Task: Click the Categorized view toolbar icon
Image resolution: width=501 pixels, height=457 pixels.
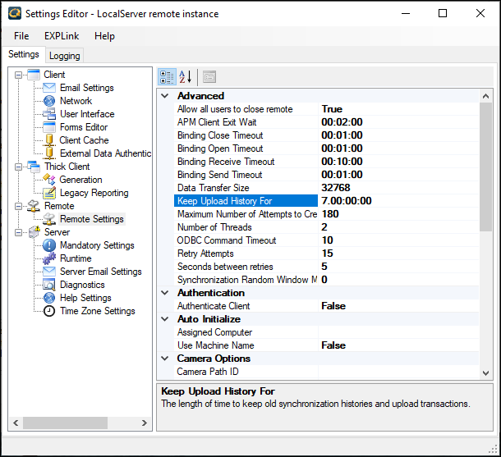Action: point(166,76)
